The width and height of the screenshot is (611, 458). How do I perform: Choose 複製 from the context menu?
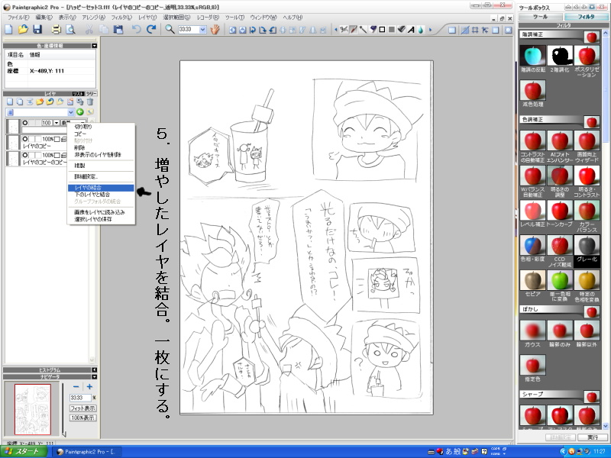[101, 166]
